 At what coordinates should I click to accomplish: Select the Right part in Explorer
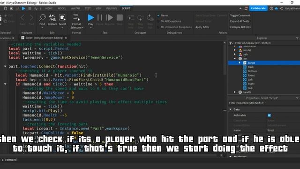click(251, 84)
